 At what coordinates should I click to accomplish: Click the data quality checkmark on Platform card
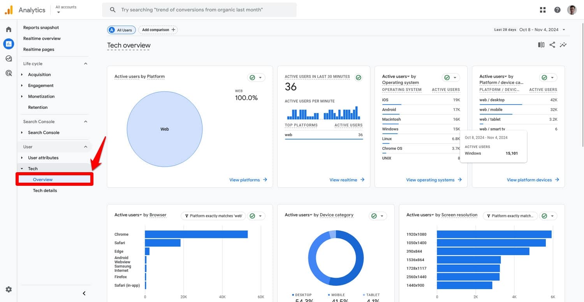point(253,77)
